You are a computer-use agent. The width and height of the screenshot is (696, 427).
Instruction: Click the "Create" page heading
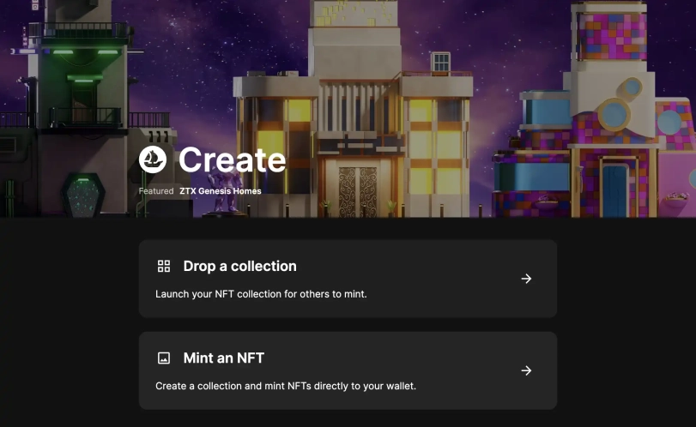click(x=232, y=160)
